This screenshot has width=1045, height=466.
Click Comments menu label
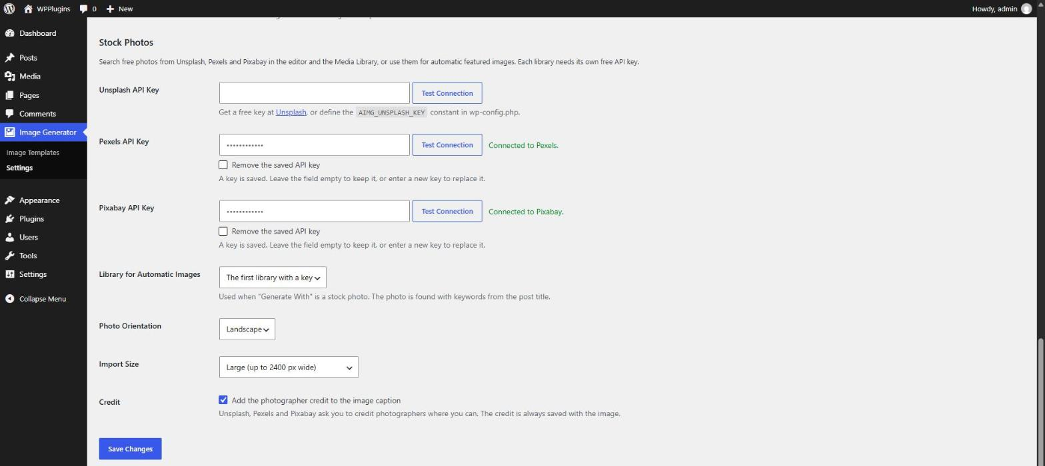click(x=37, y=114)
